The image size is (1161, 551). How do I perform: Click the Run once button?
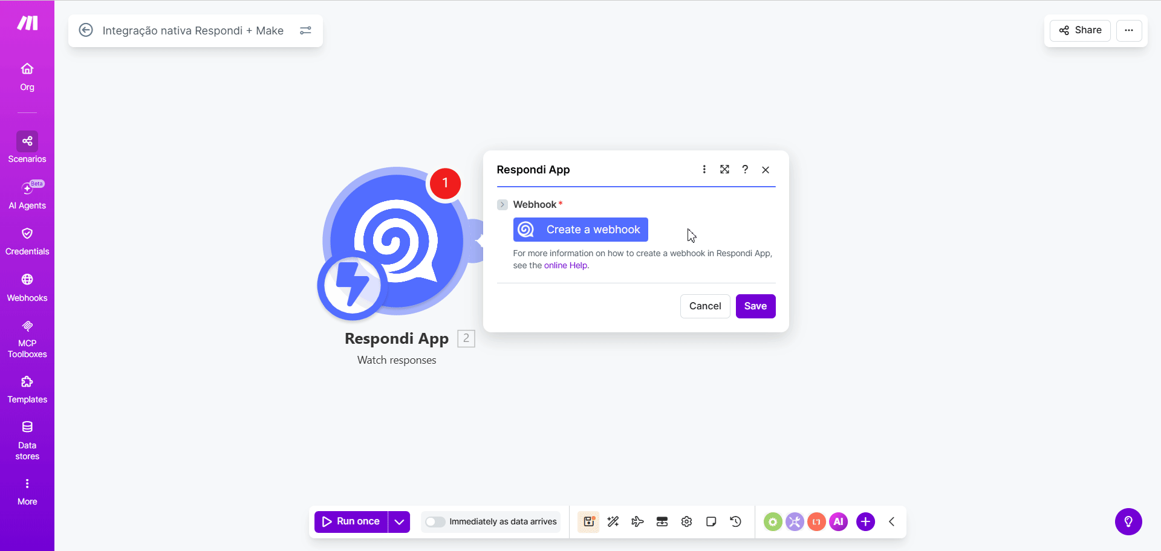(351, 521)
